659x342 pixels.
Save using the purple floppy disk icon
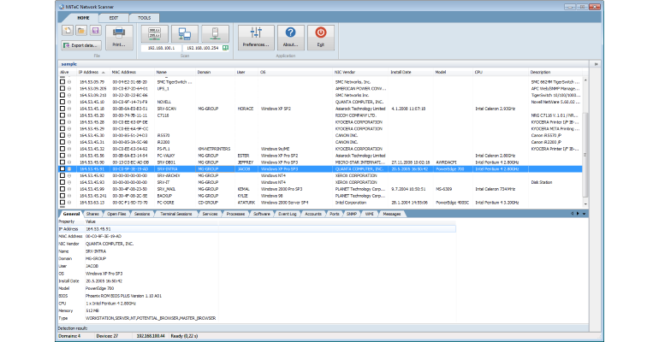(x=95, y=31)
